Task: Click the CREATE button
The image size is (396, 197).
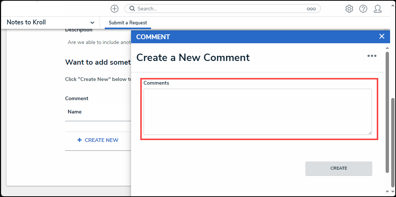Action: [x=339, y=168]
